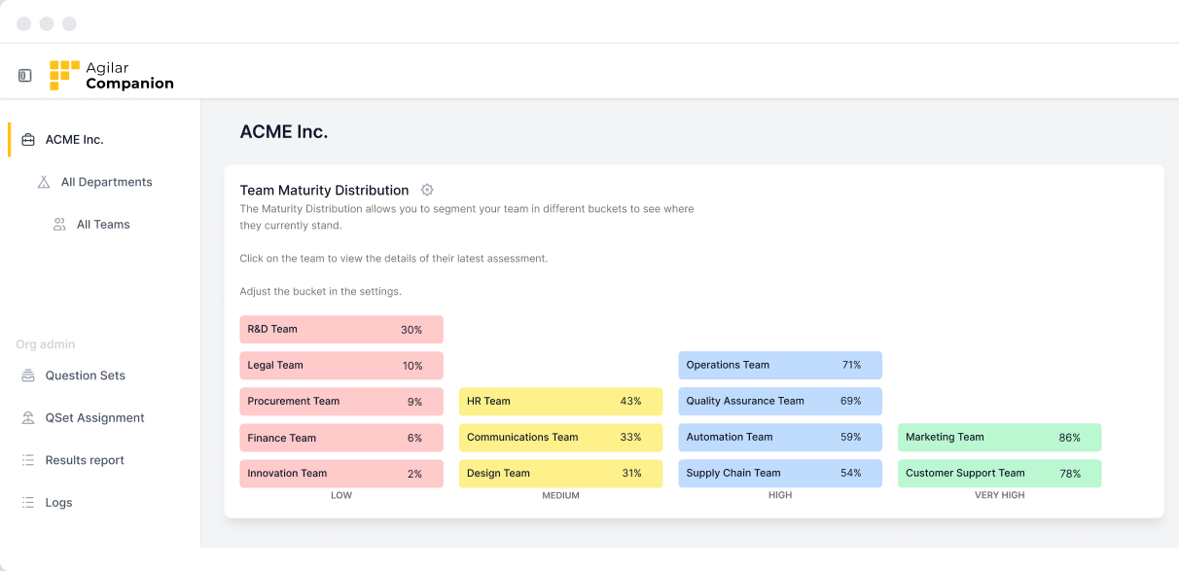Viewport: 1179px width, 571px height.
Task: Open Team Maturity Distribution settings gear
Action: click(427, 190)
